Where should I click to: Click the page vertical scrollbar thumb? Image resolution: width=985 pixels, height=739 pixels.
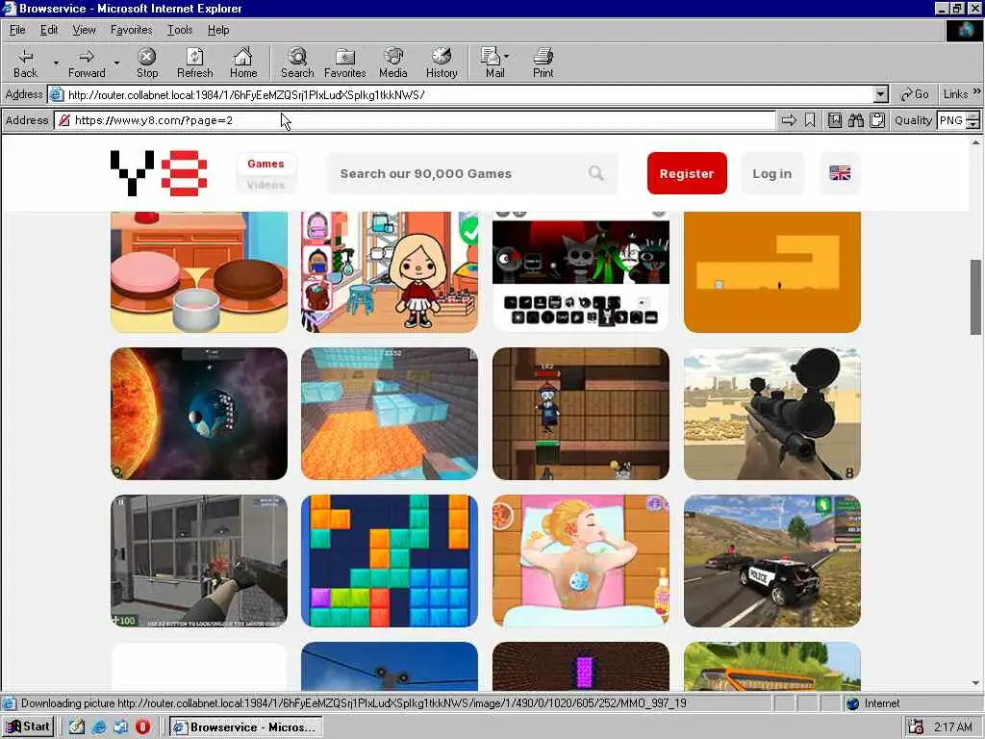pyautogui.click(x=975, y=297)
